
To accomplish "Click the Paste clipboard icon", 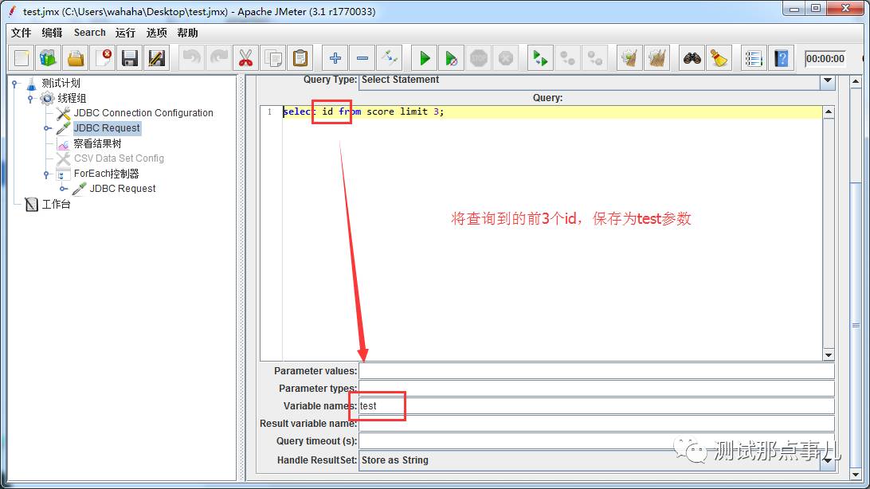I will click(300, 57).
